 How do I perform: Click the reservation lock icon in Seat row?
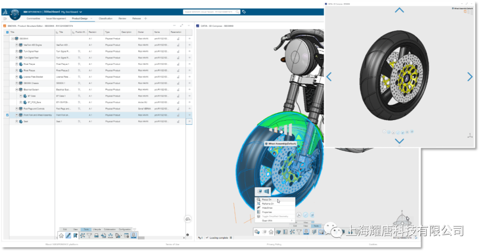pyautogui.click(x=178, y=122)
